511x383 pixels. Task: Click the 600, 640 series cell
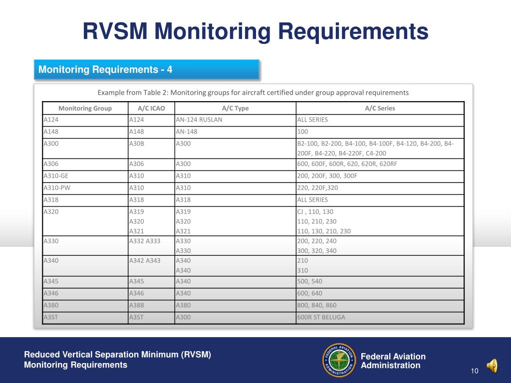(380, 293)
